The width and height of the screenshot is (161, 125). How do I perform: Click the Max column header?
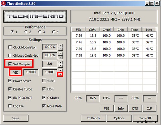(149, 30)
